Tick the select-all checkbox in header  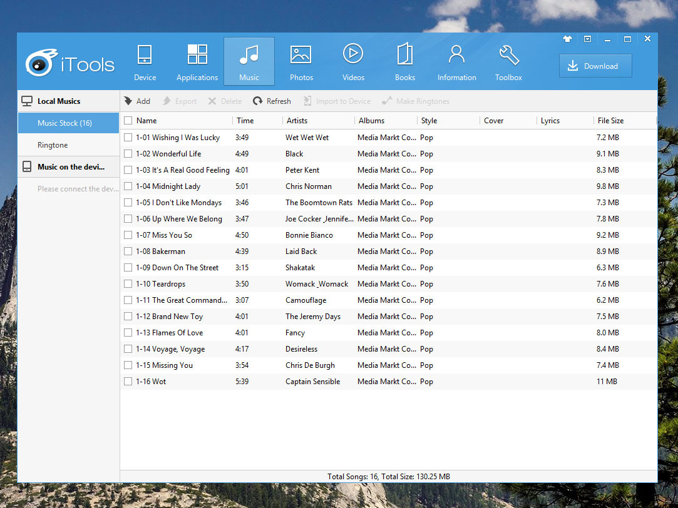pos(128,121)
